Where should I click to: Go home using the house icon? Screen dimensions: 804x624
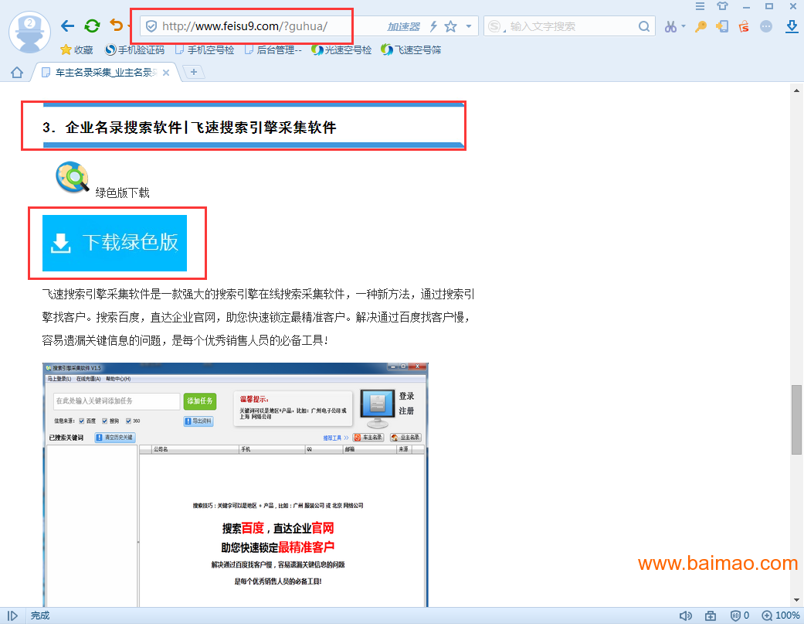tap(17, 71)
